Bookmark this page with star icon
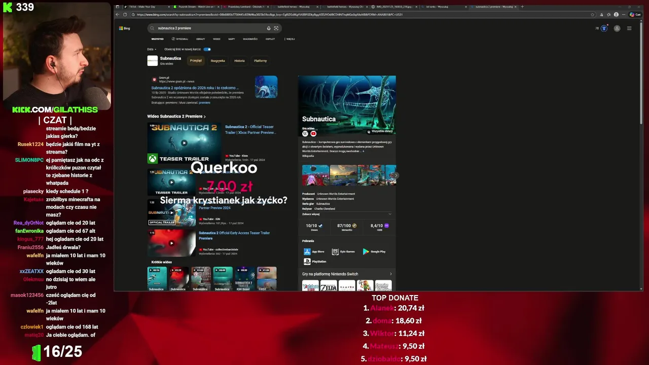 tap(593, 15)
